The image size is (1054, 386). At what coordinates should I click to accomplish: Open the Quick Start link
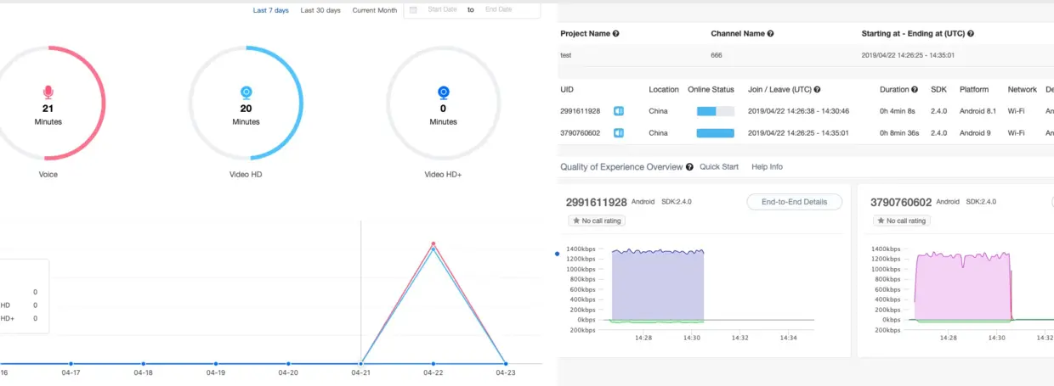pos(719,167)
